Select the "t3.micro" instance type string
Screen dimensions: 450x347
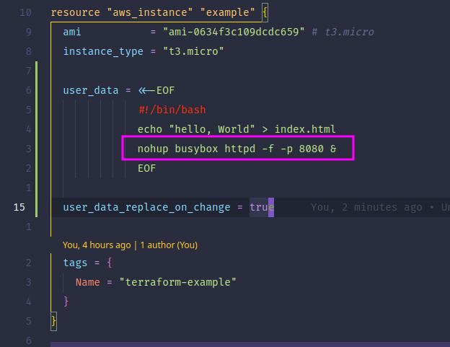pos(193,51)
